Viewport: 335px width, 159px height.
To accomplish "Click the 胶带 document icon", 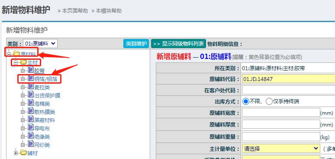I will [x=31, y=70].
